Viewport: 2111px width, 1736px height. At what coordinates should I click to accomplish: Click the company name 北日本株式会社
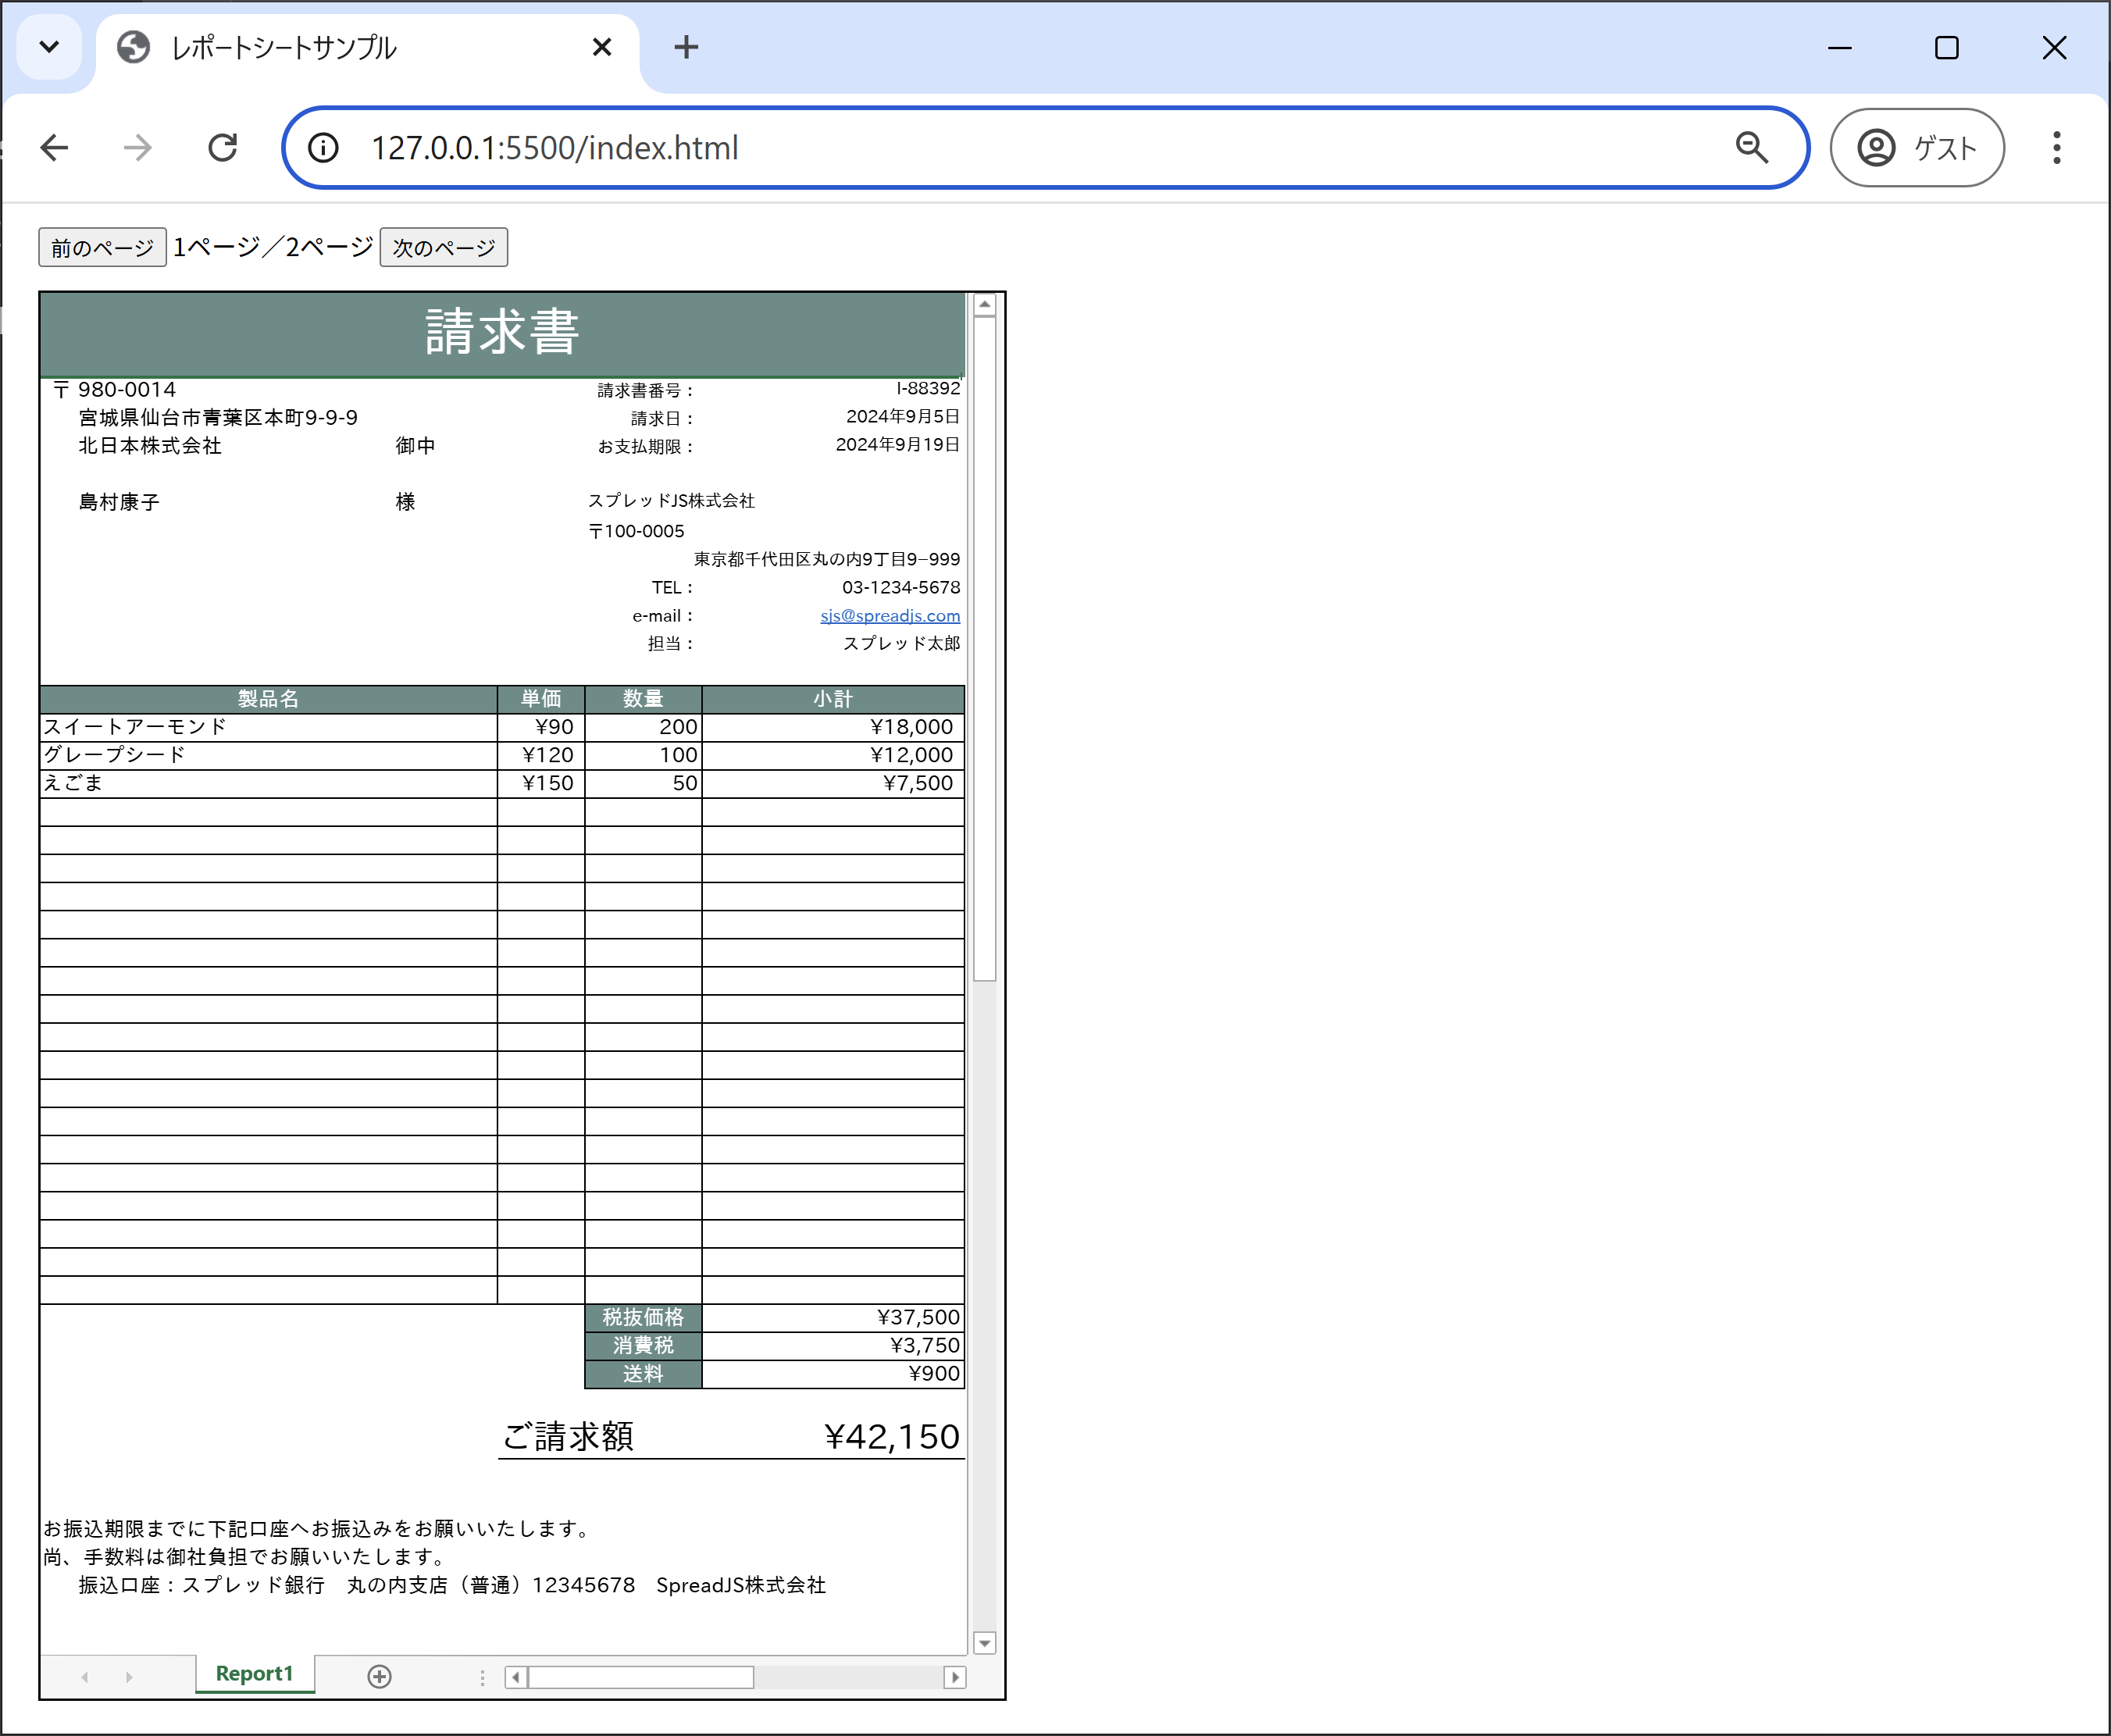[x=150, y=446]
